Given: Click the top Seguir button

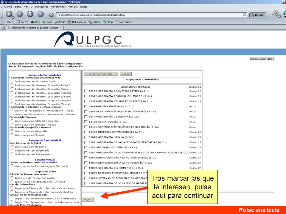Looking at the screenshot, I should [126, 74].
